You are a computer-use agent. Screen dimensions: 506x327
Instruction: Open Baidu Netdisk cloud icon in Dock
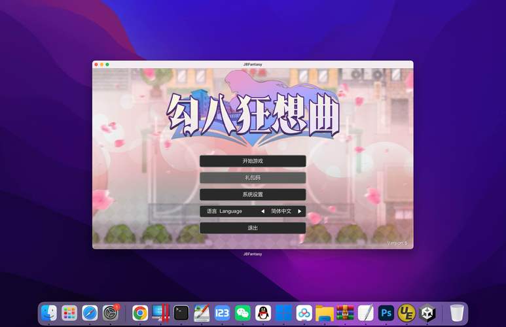[304, 313]
